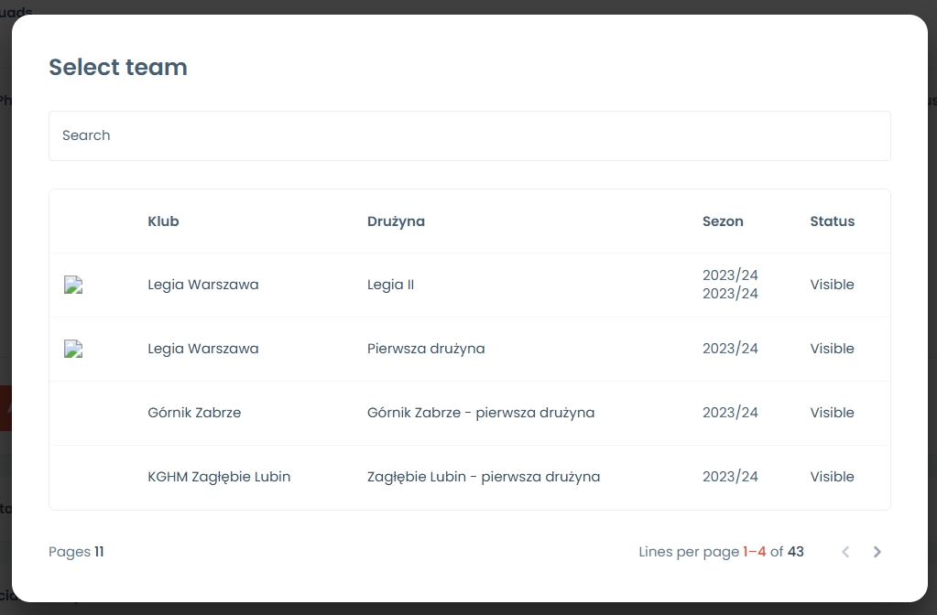Click the Search input field
Image resolution: width=937 pixels, height=615 pixels.
469,135
